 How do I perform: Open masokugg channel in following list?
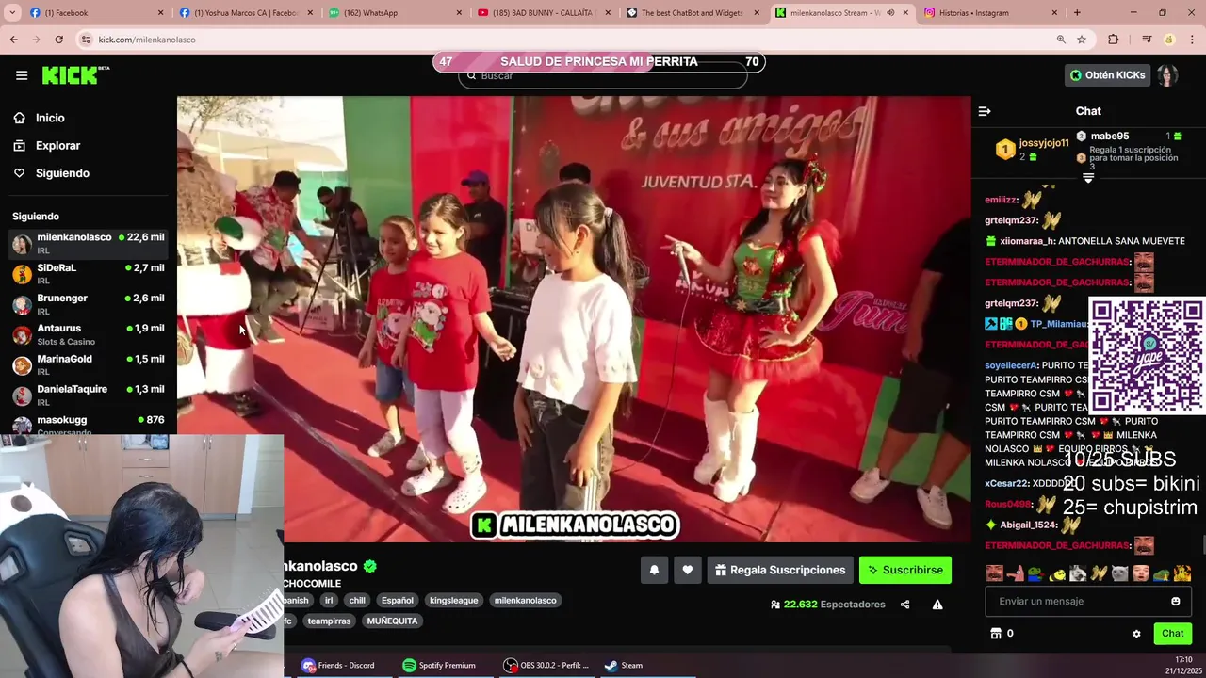(x=89, y=424)
